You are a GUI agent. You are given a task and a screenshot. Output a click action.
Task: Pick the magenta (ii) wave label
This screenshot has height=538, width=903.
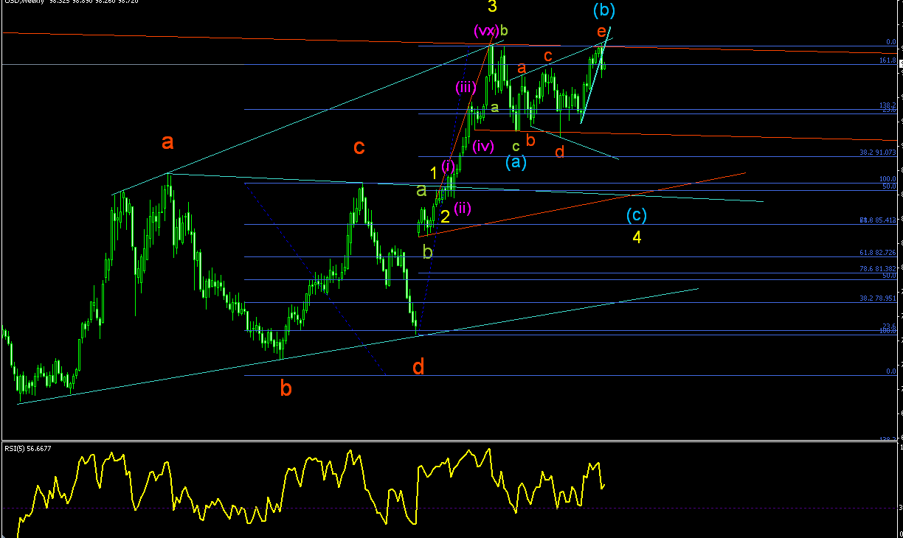(463, 208)
